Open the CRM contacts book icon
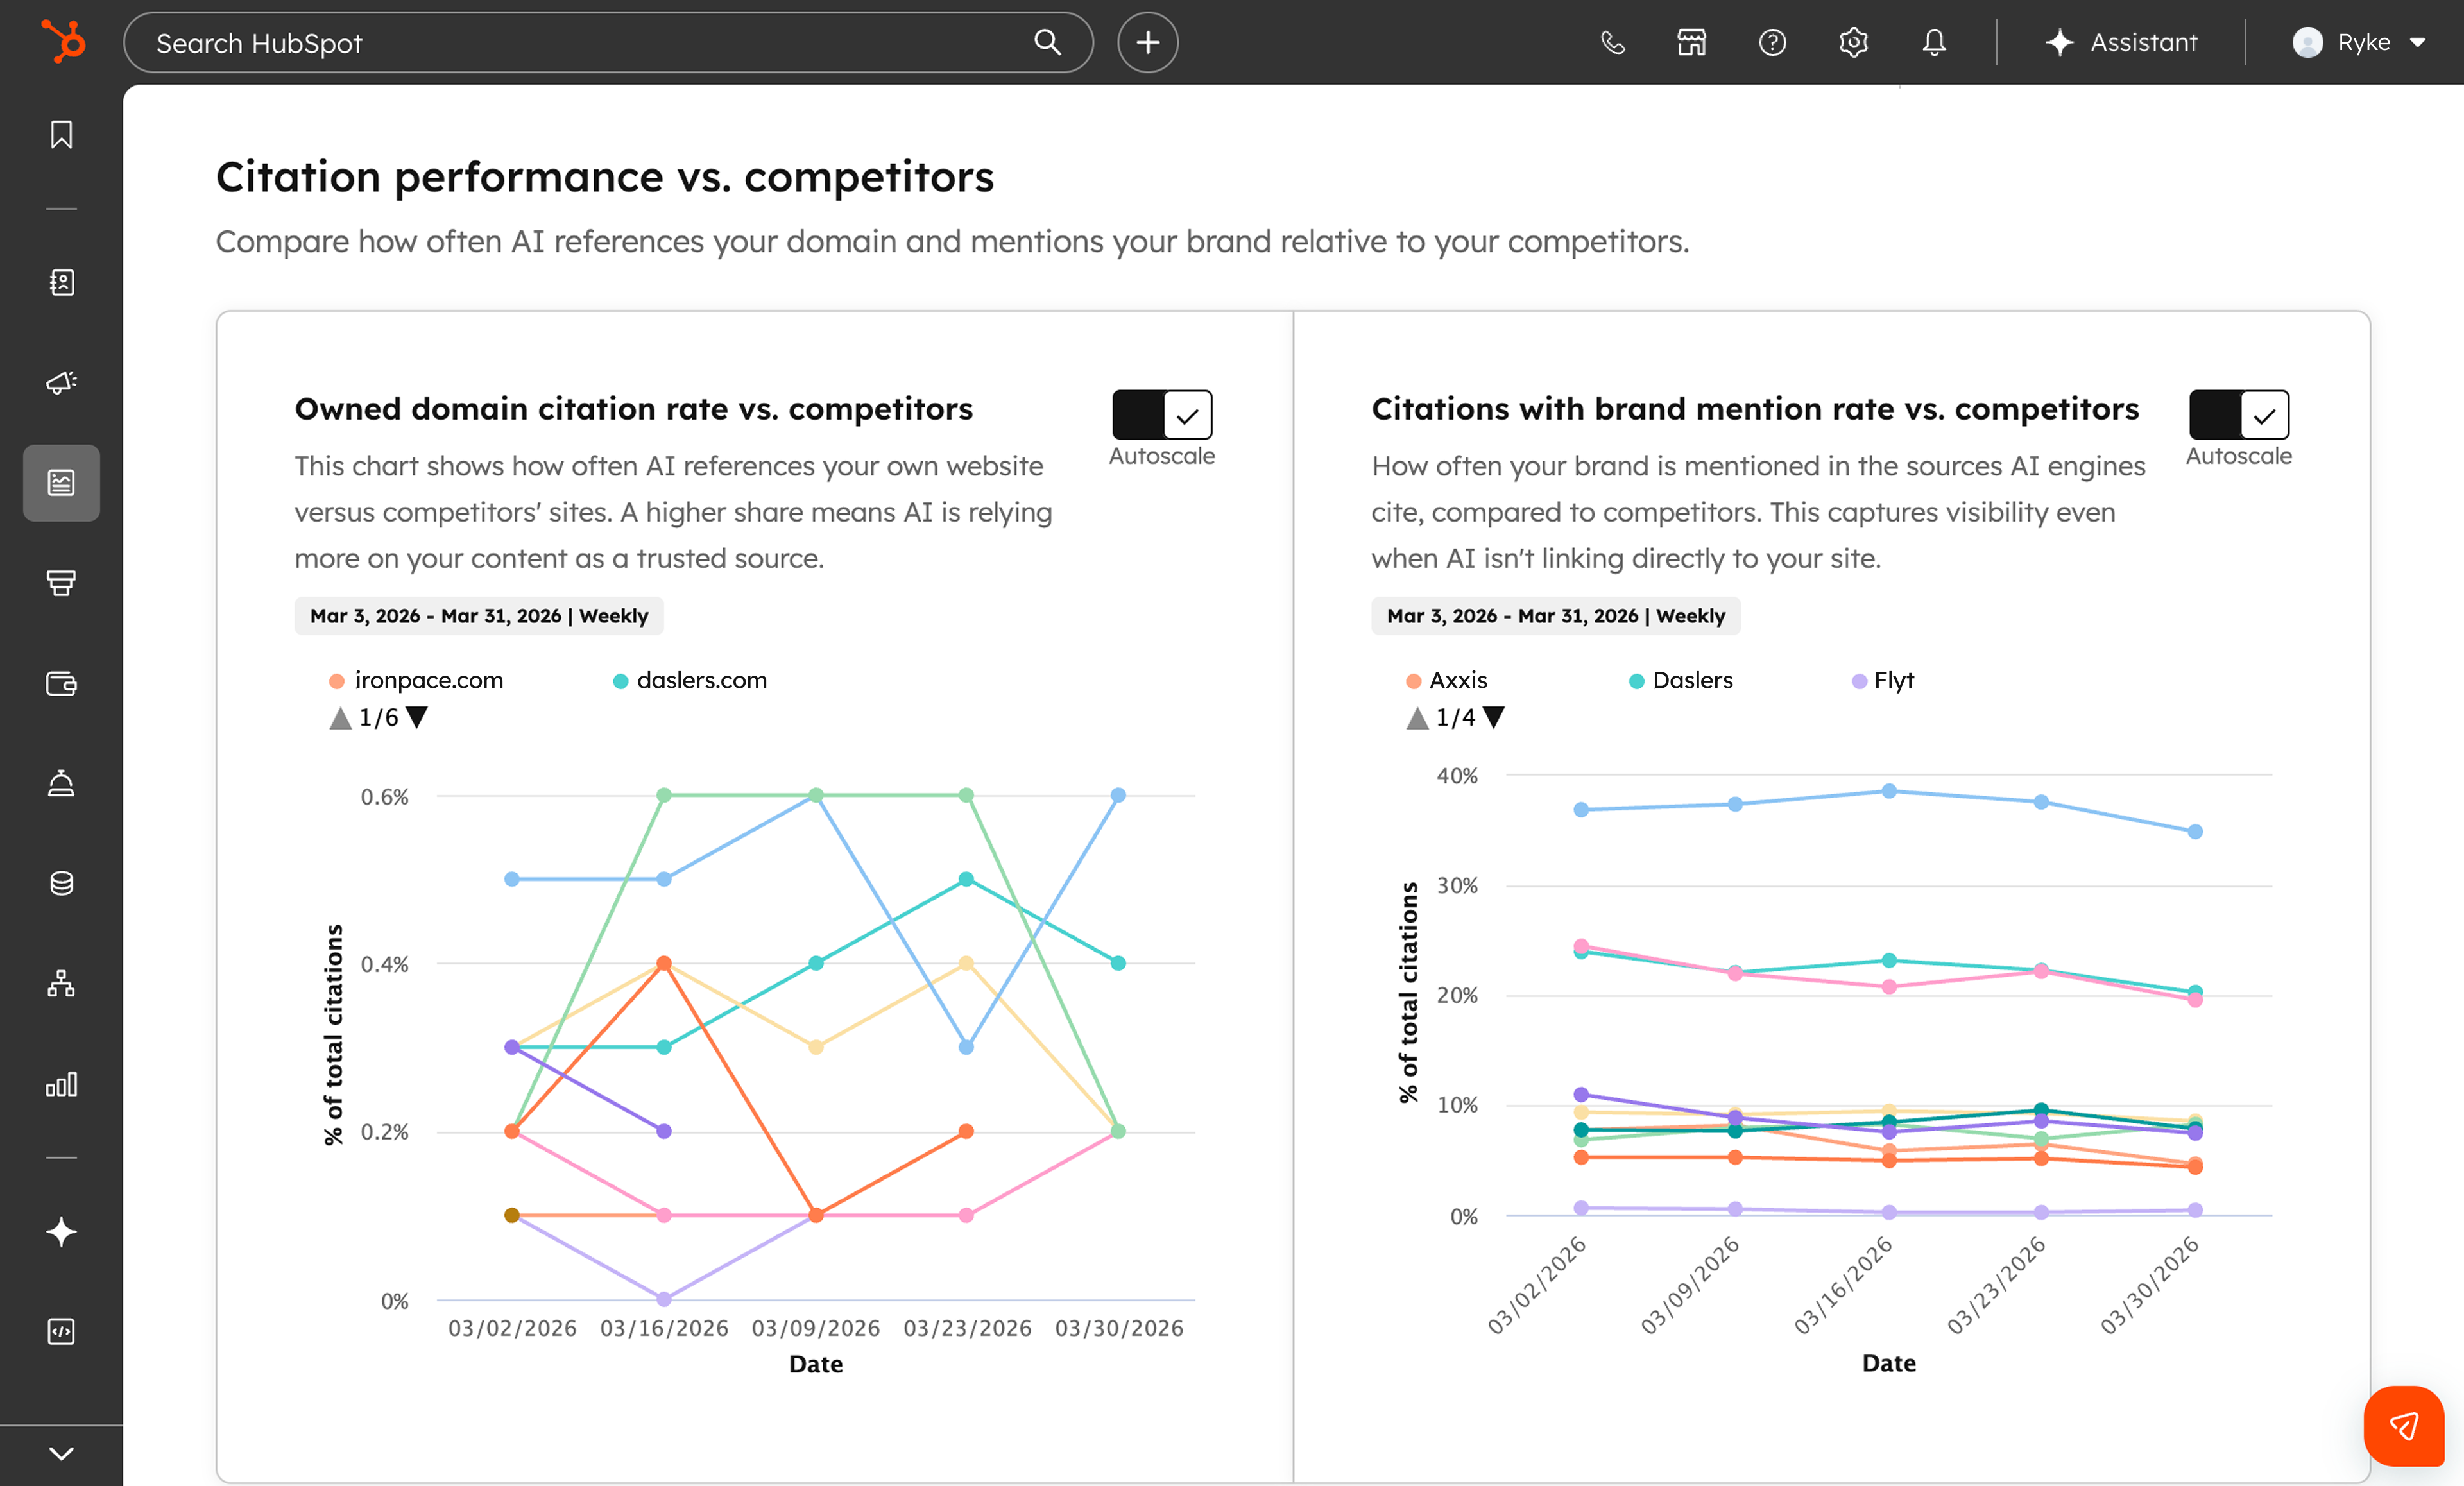The image size is (2464, 1486). pyautogui.click(x=60, y=283)
